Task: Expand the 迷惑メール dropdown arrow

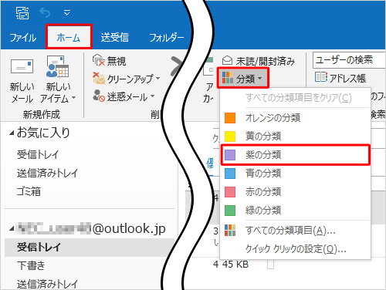Action: click(152, 96)
